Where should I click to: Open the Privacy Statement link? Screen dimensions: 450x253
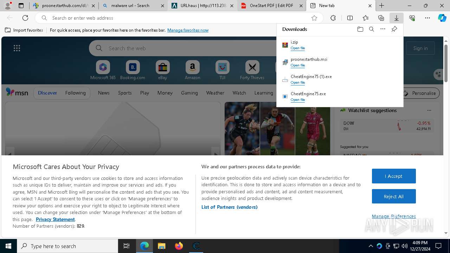pos(55,219)
